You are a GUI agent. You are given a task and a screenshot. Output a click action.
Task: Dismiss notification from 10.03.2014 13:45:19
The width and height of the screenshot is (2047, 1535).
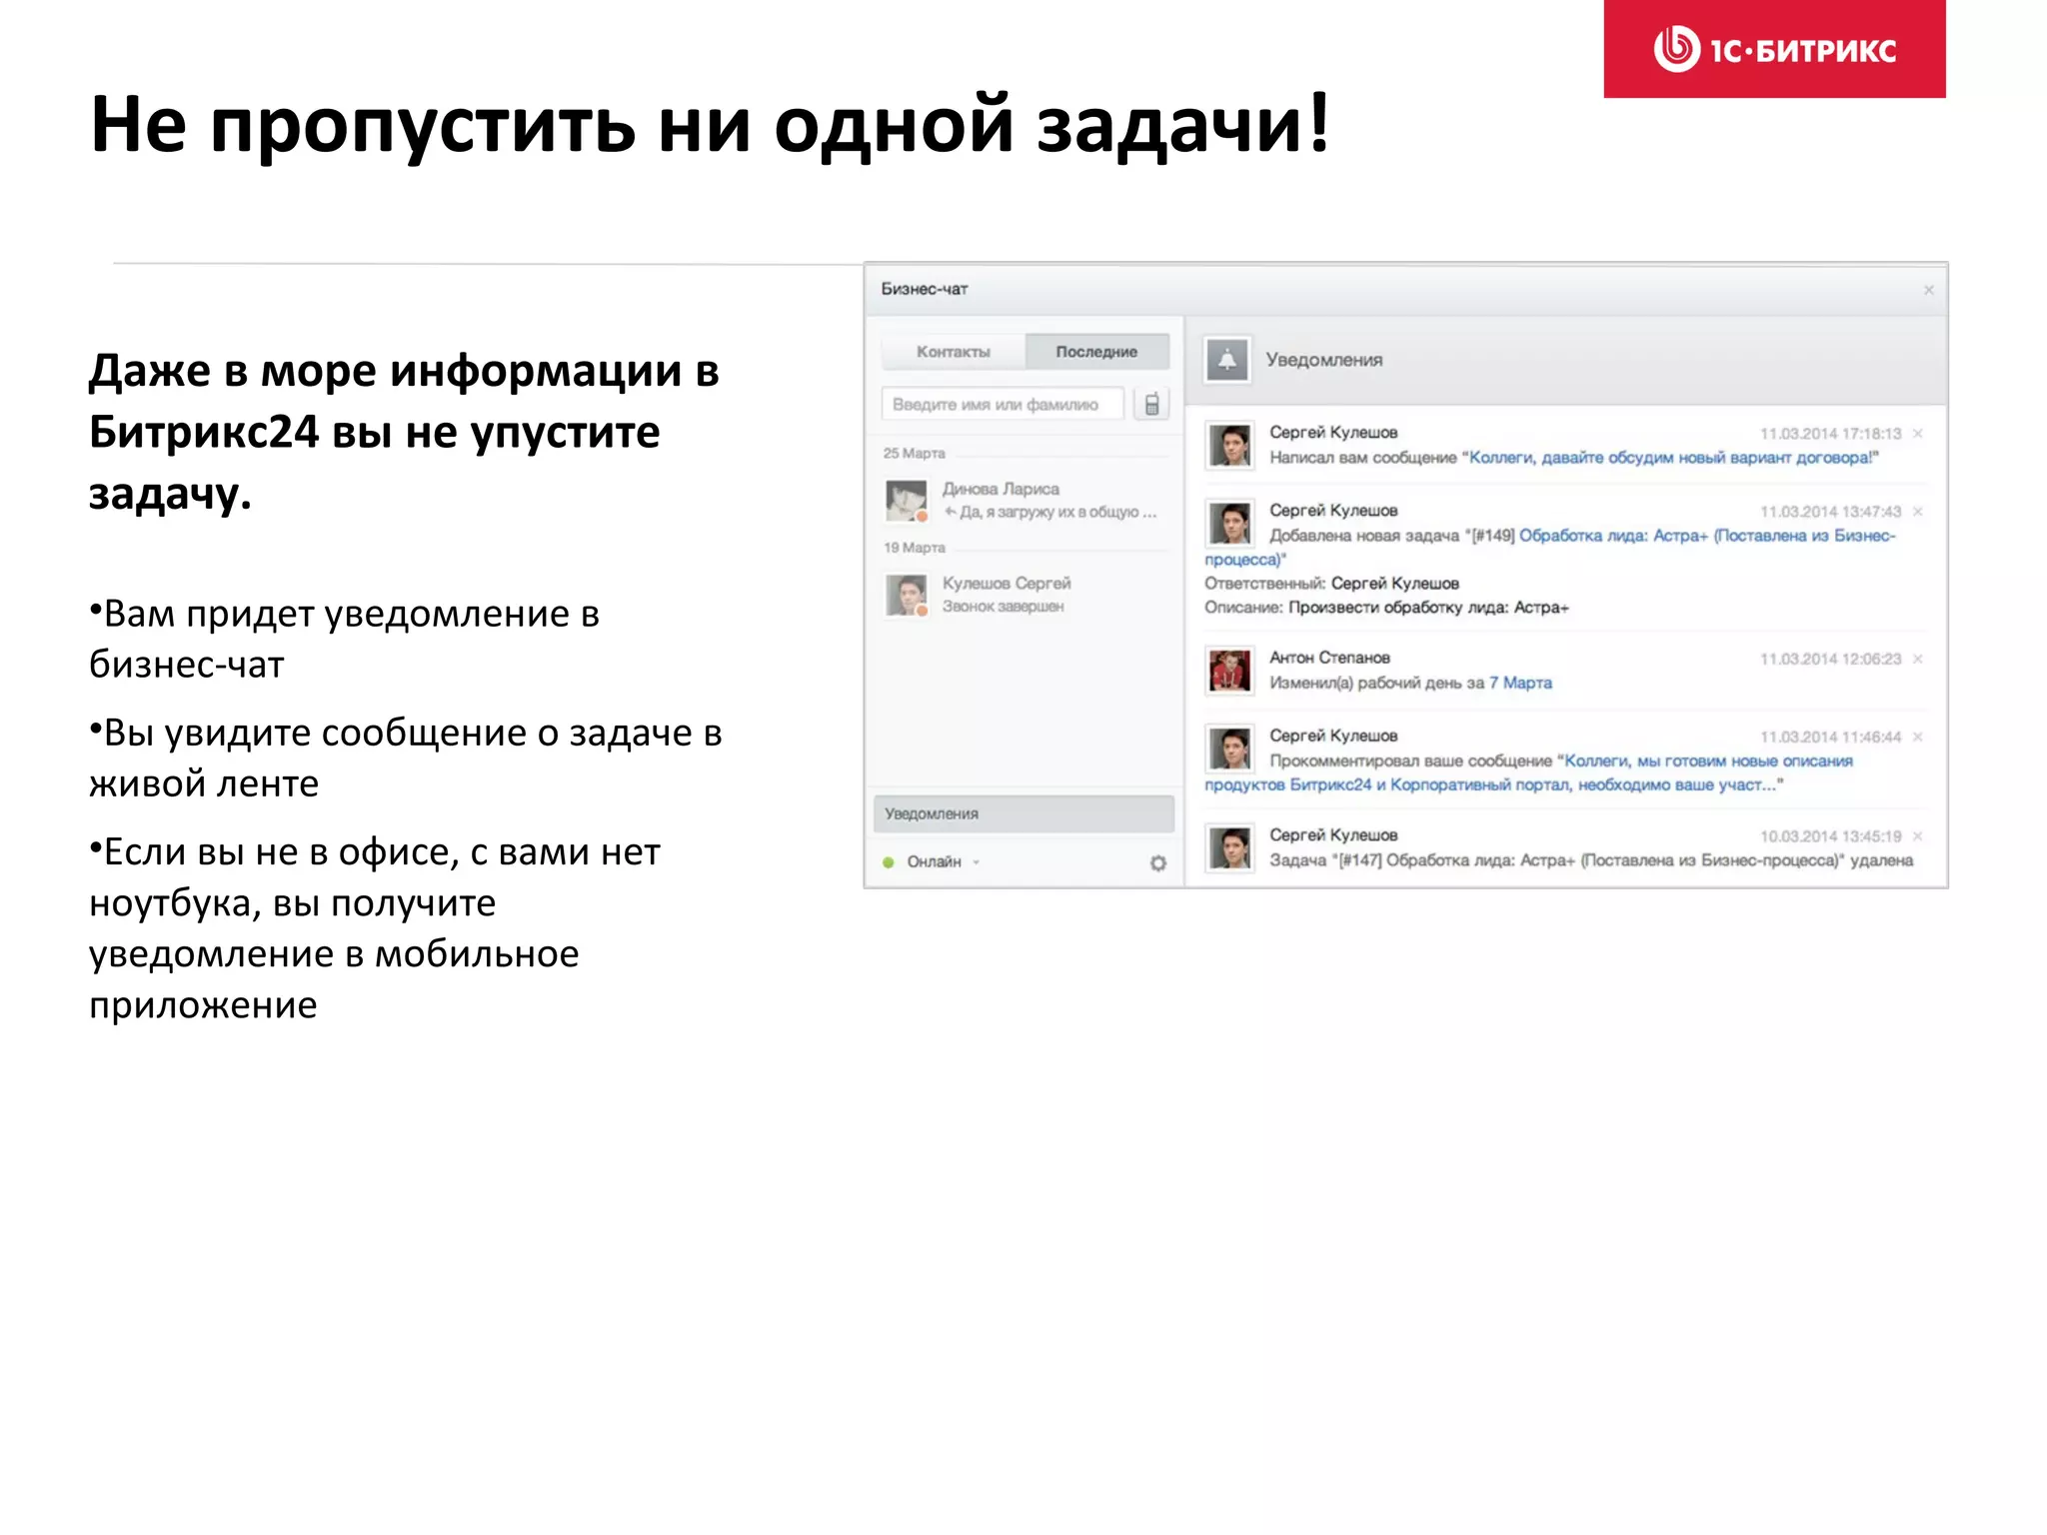1917,835
